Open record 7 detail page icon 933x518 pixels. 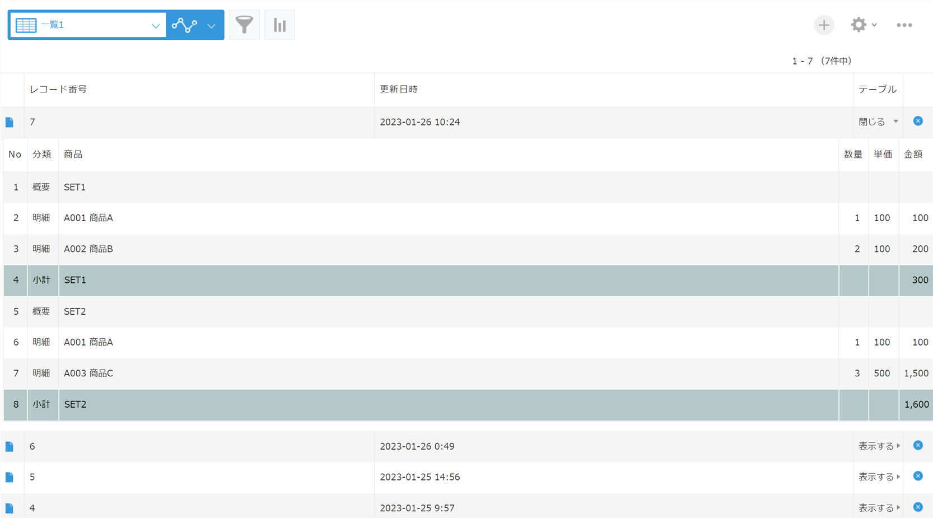tap(10, 122)
